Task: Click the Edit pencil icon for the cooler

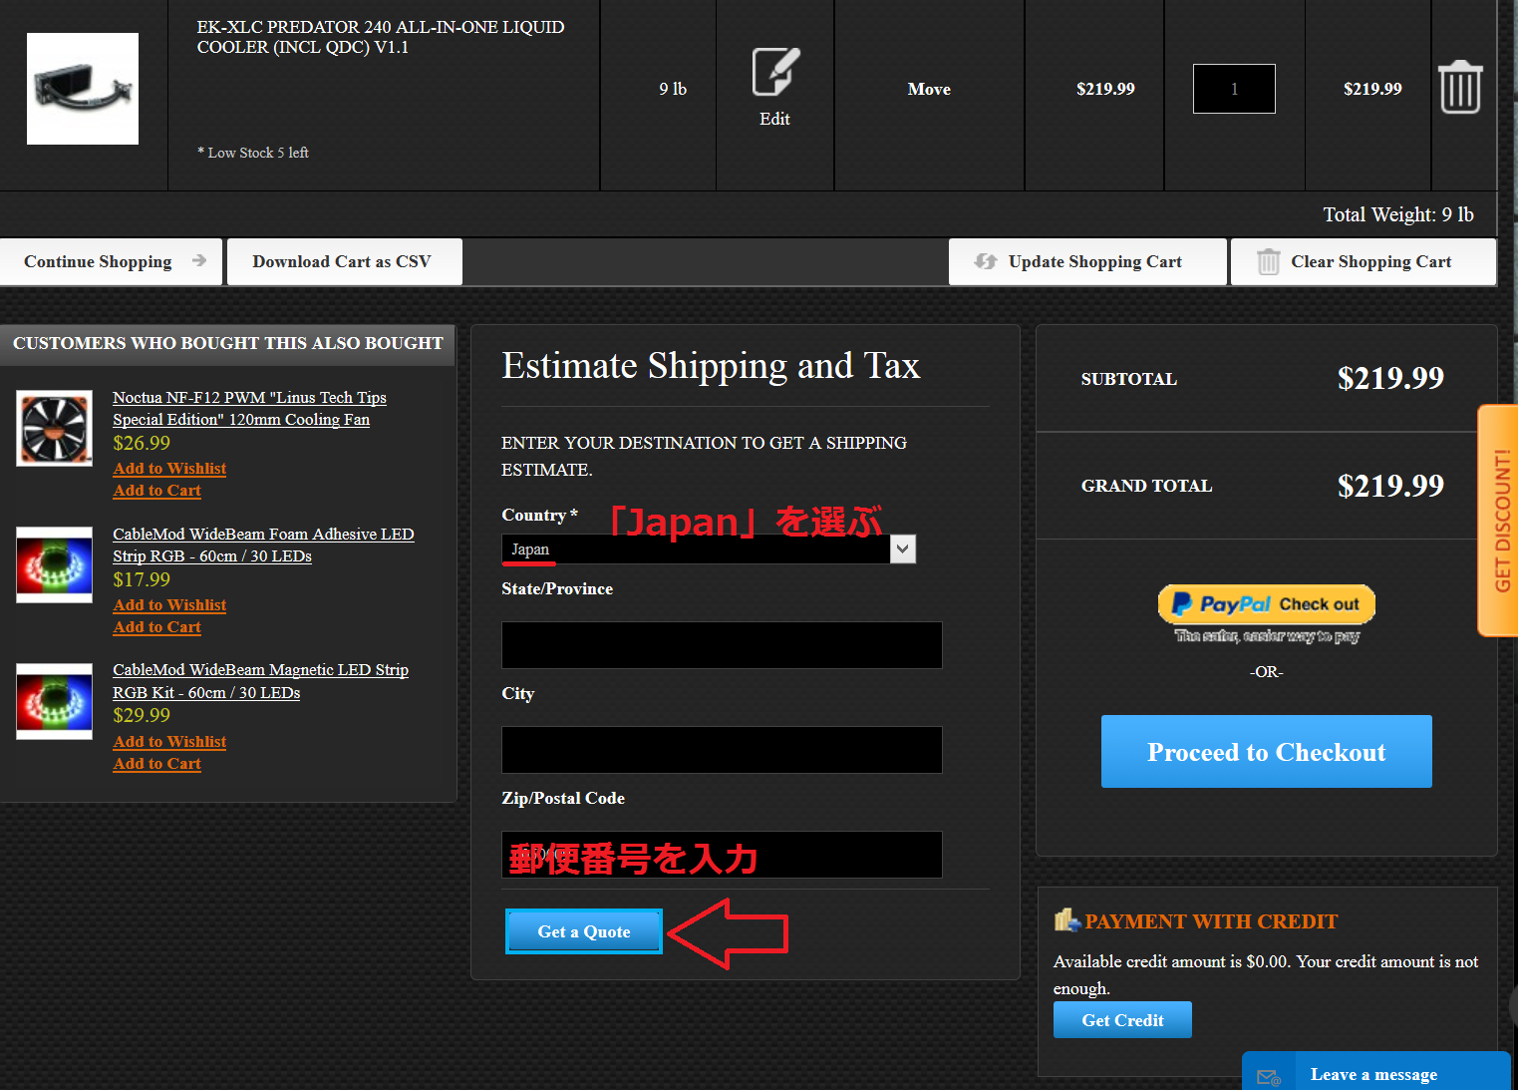Action: click(x=775, y=73)
